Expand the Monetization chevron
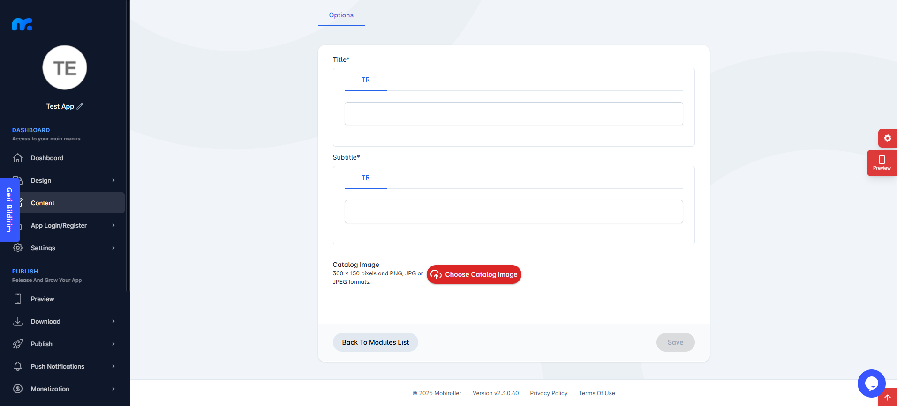 pyautogui.click(x=113, y=389)
